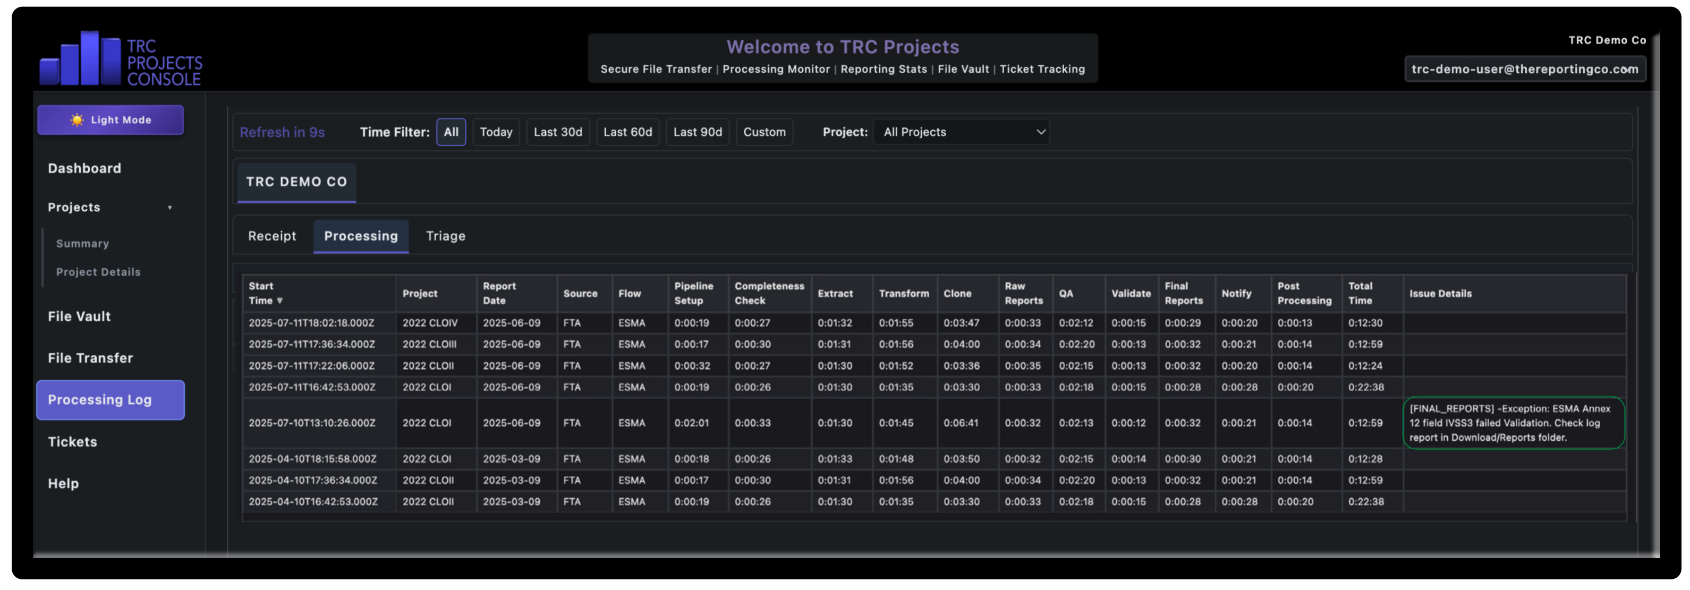This screenshot has height=590, width=1690.
Task: Click the Reporting Stats header link
Action: (x=884, y=69)
